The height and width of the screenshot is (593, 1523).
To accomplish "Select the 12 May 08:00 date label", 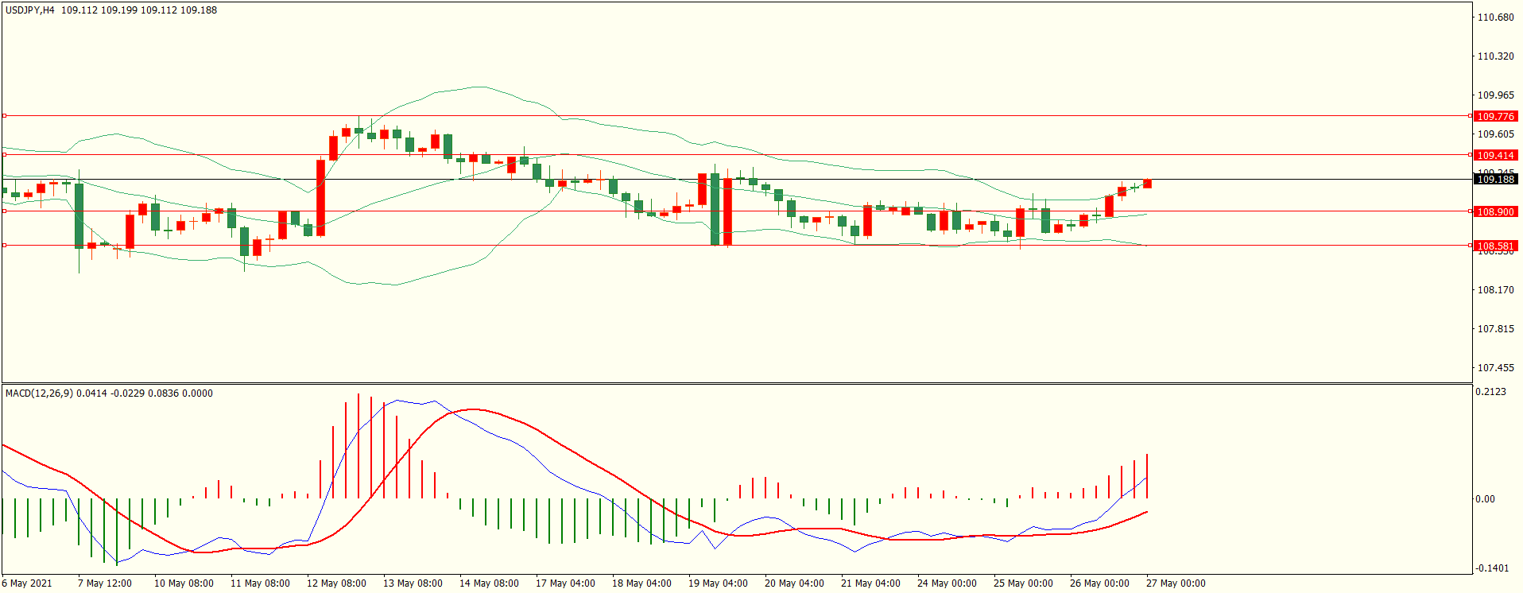I will pos(336,583).
